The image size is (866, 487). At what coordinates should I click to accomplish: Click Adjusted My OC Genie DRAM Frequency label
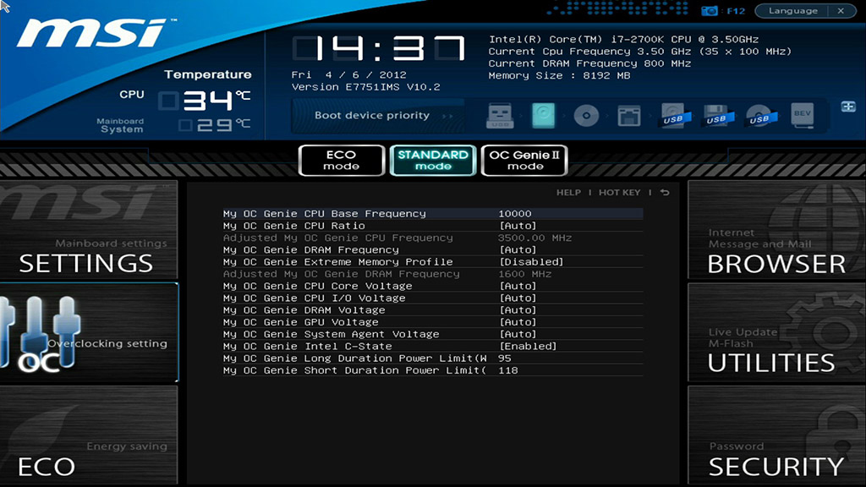point(342,274)
